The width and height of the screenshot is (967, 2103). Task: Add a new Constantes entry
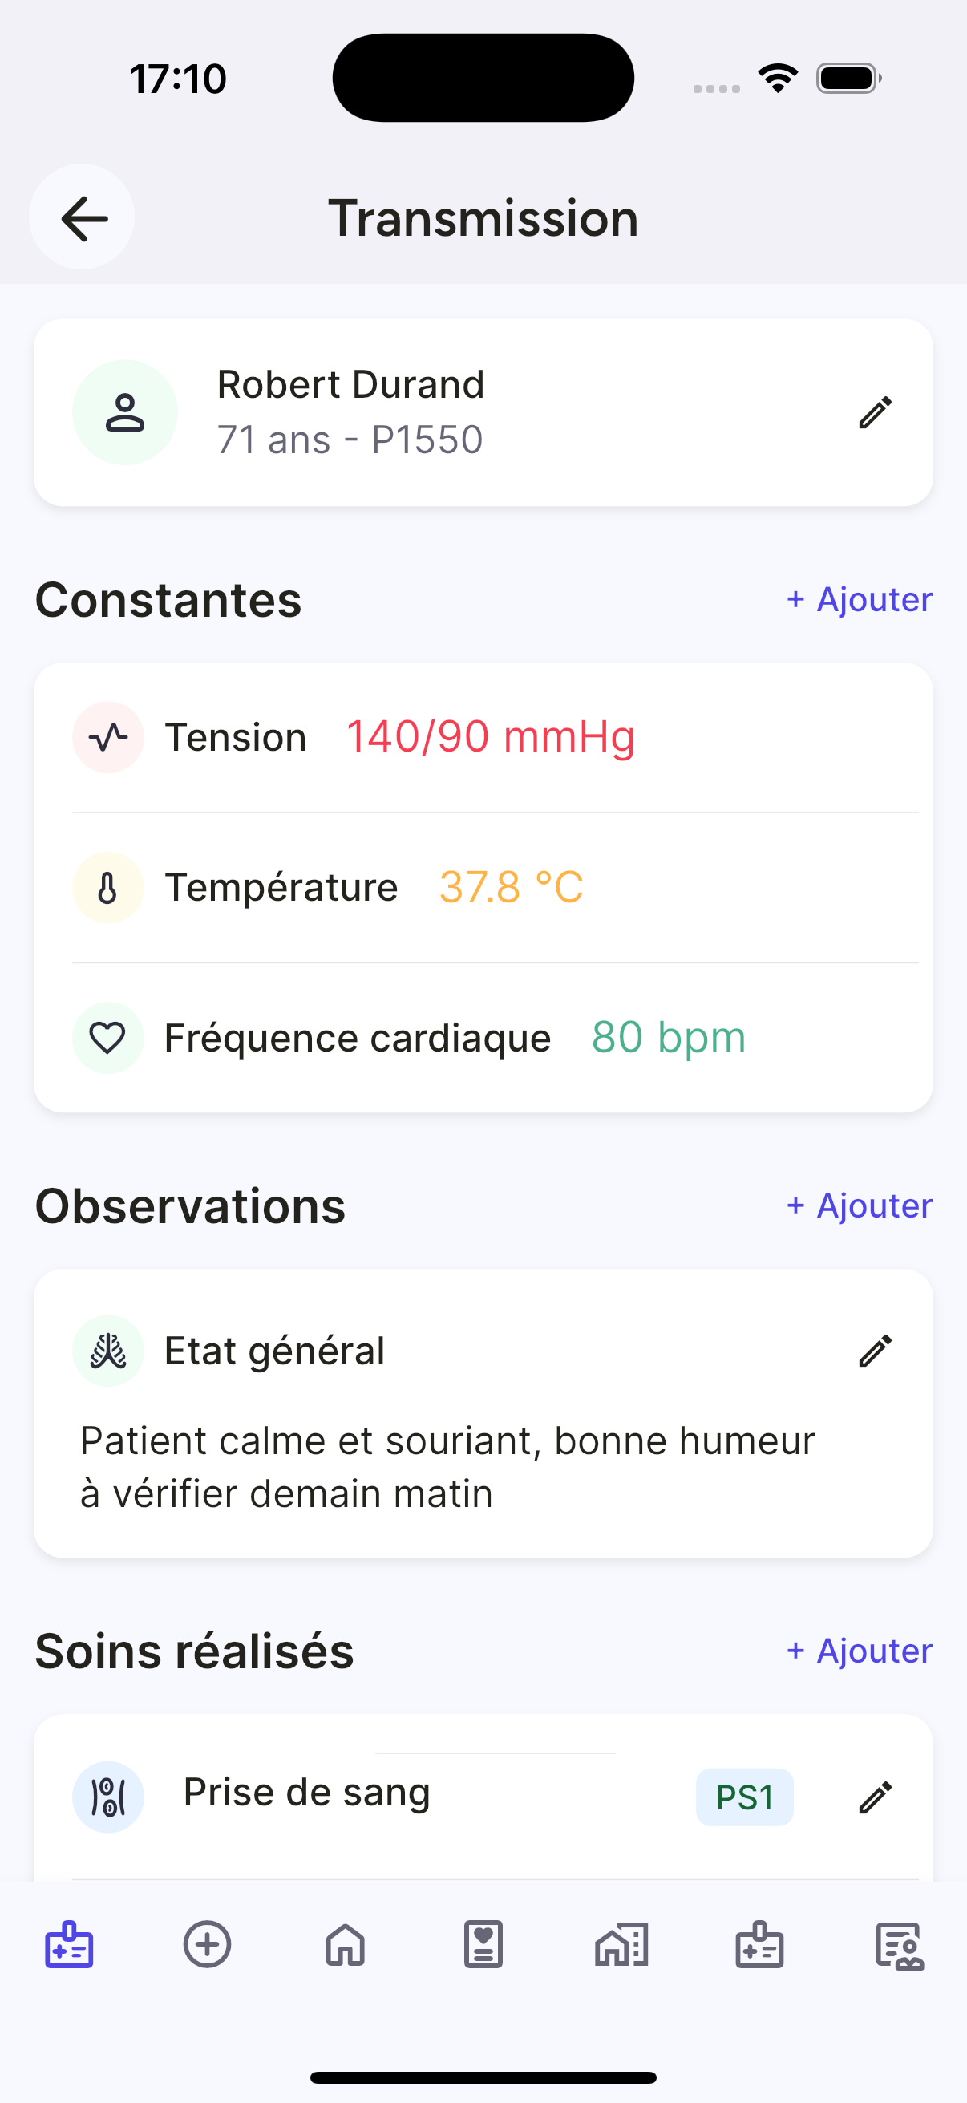859,599
